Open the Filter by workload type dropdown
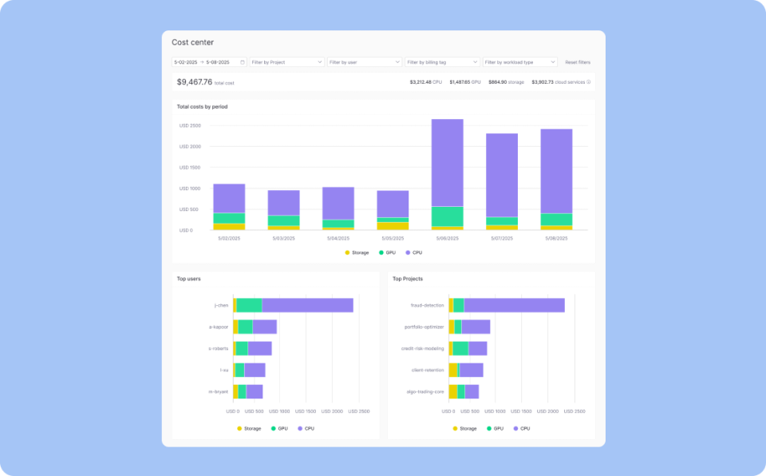This screenshot has height=476, width=766. 521,61
